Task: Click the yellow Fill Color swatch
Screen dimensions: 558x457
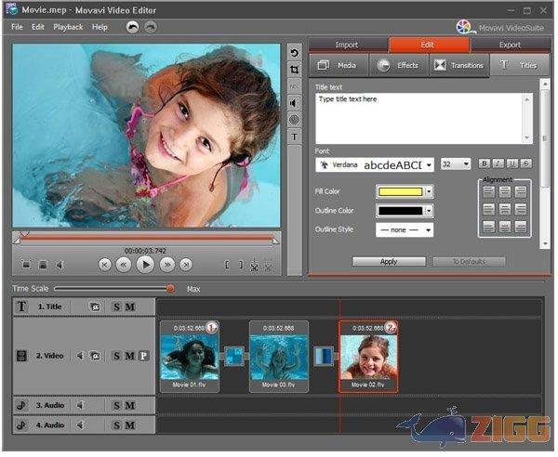Action: [x=400, y=192]
